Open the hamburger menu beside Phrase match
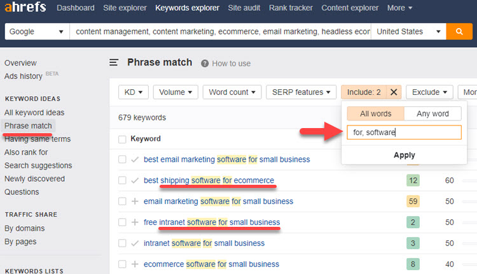This screenshot has height=274, width=477. coord(114,62)
